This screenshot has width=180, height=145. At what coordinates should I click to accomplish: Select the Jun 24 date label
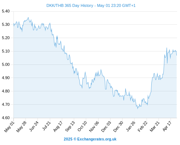[x=34, y=126]
